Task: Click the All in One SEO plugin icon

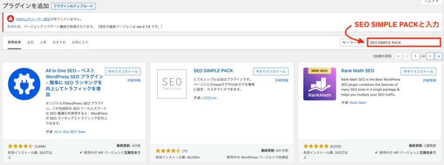Action: pyautogui.click(x=24, y=84)
